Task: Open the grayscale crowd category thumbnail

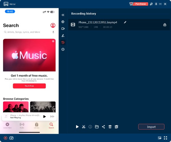Action: (43, 107)
